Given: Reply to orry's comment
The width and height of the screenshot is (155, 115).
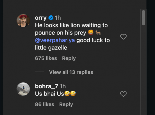Looking at the screenshot, I should (69, 58).
